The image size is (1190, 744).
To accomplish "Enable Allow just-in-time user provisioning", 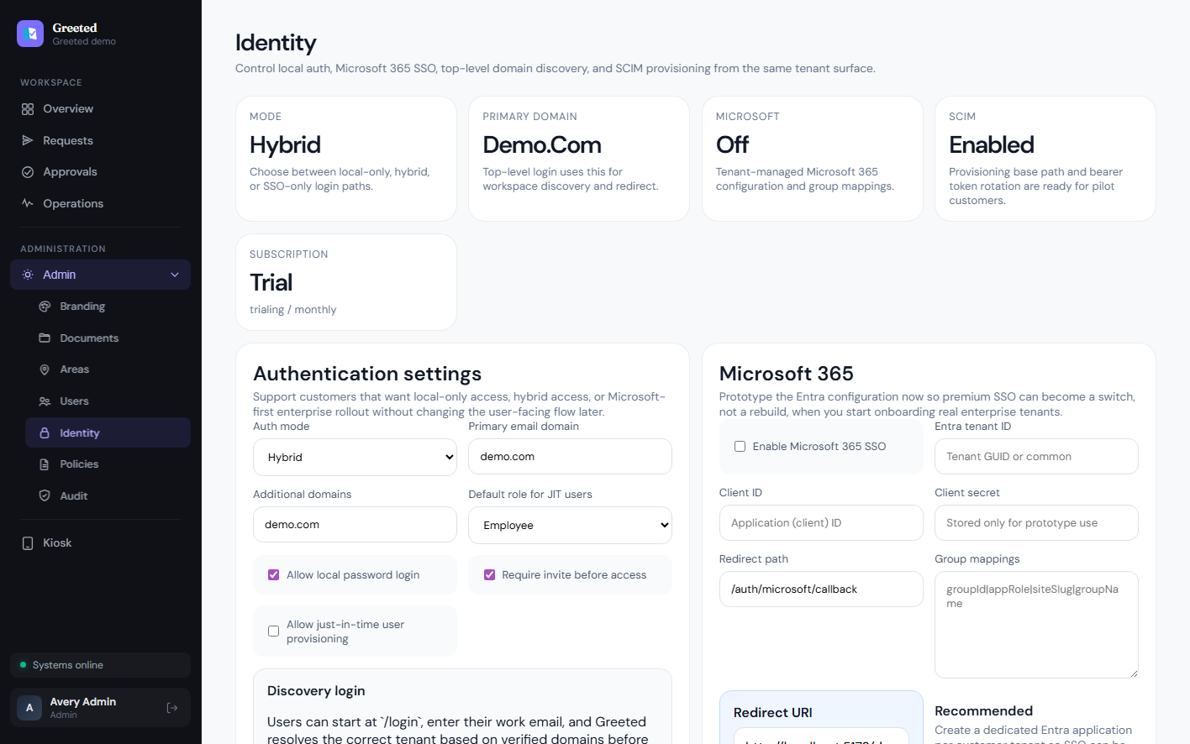I will [x=273, y=631].
